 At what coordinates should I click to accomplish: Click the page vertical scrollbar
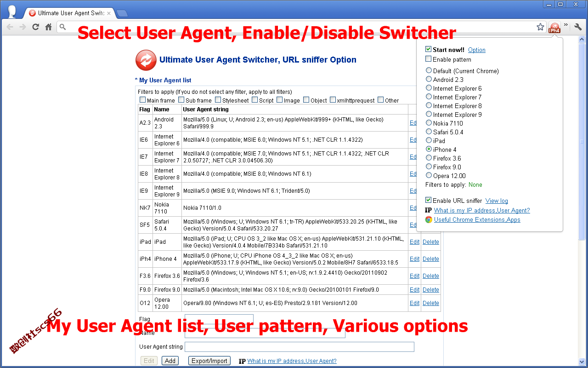[x=582, y=142]
